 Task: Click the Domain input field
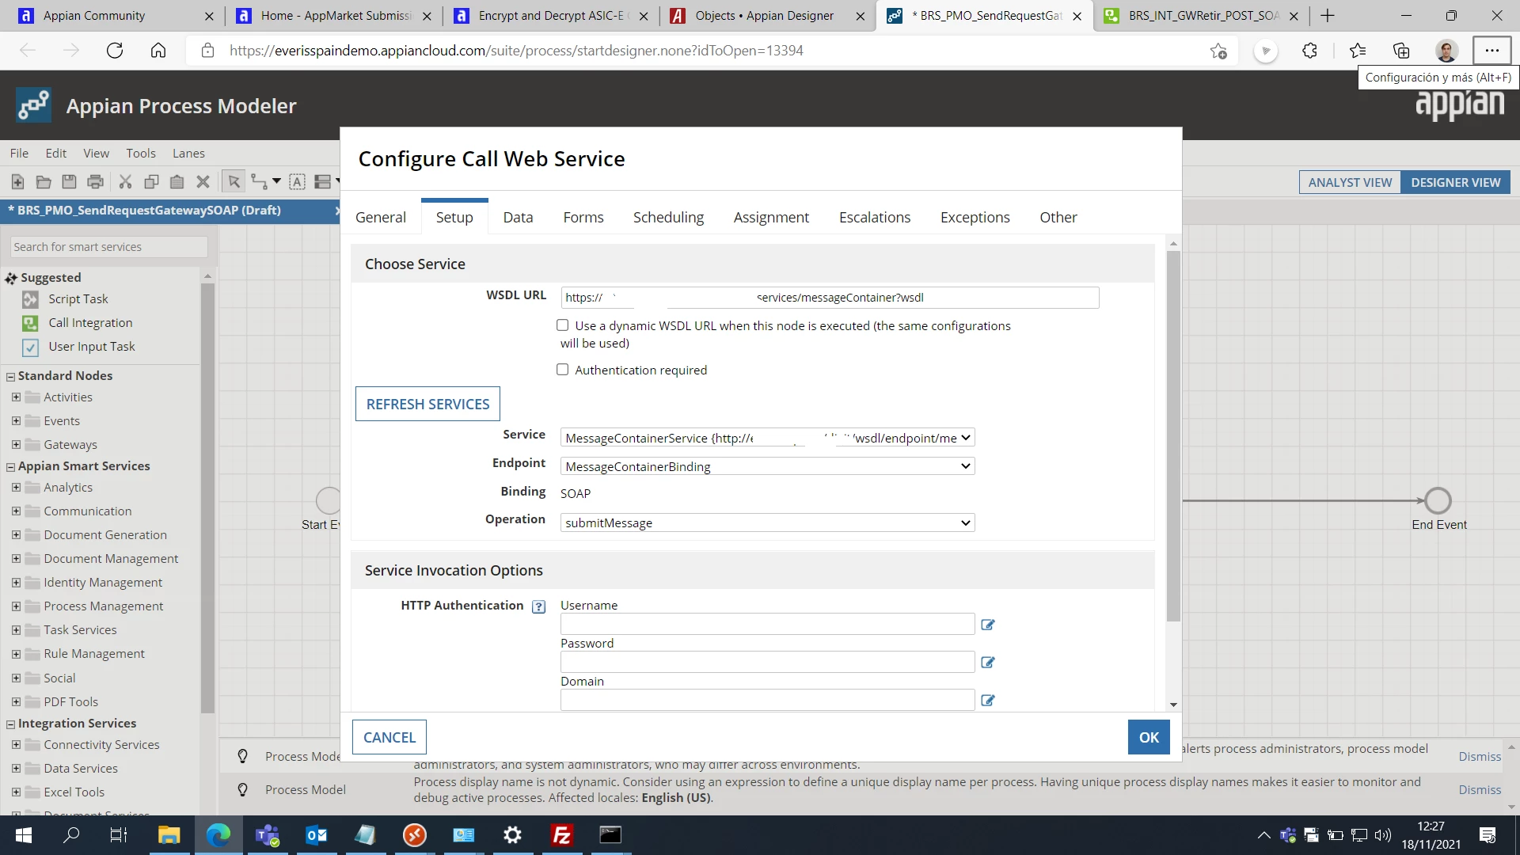coord(767,700)
